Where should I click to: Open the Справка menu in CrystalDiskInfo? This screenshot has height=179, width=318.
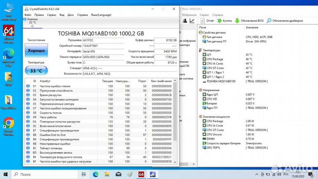coord(82,15)
